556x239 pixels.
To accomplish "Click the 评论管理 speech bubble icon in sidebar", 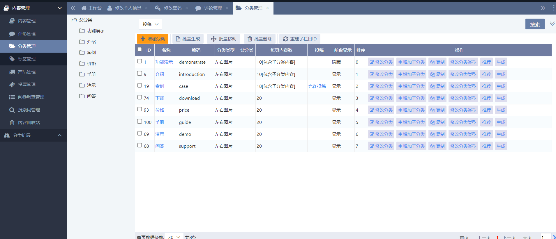I will [x=12, y=34].
